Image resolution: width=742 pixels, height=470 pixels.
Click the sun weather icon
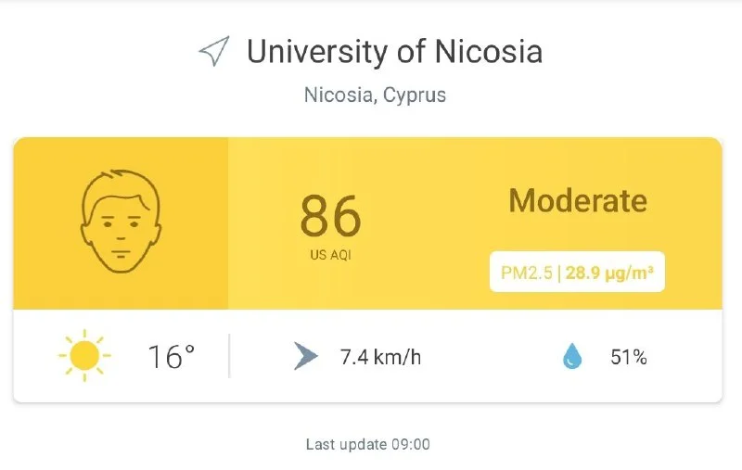83,356
